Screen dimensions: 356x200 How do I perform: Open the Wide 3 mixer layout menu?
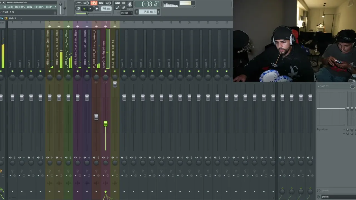pos(12,18)
